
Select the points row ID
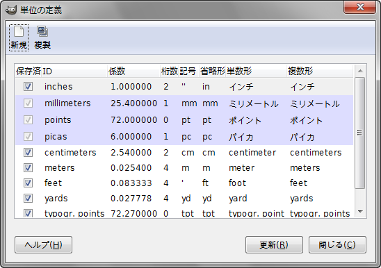point(58,120)
